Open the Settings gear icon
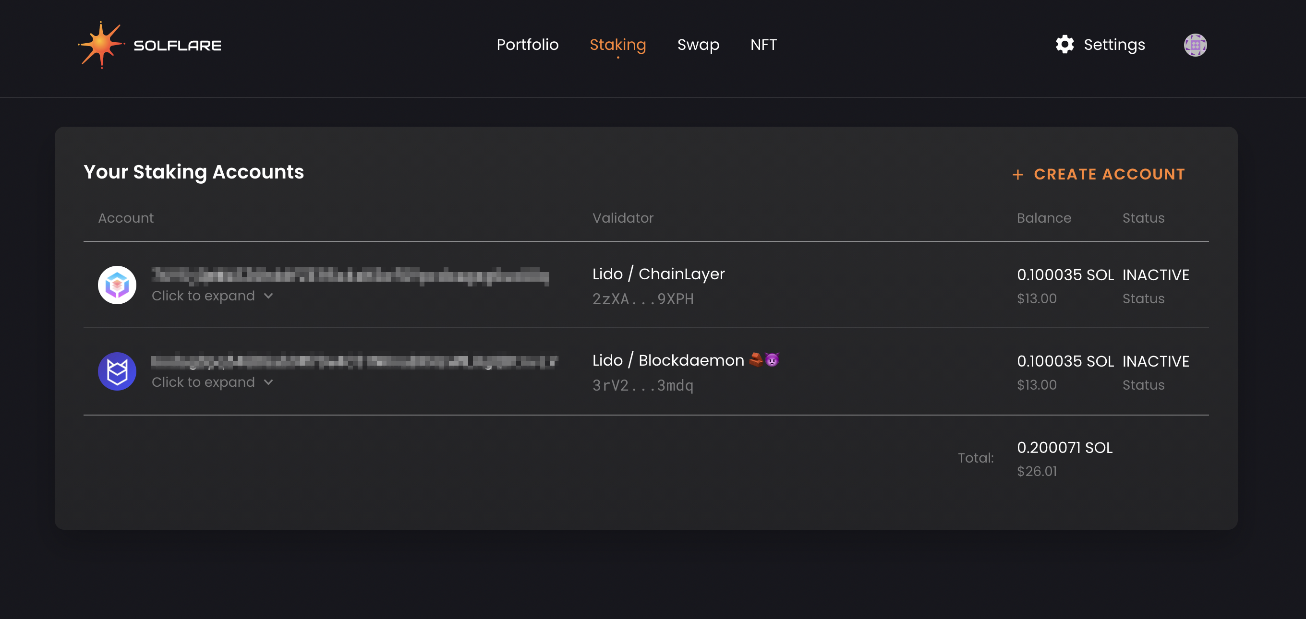Screen dimensions: 1306x619 click(1064, 45)
